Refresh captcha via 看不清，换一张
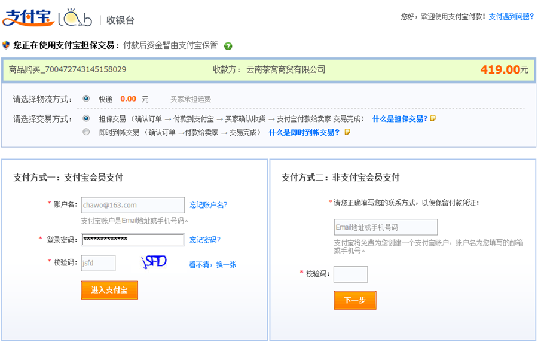 pos(213,264)
